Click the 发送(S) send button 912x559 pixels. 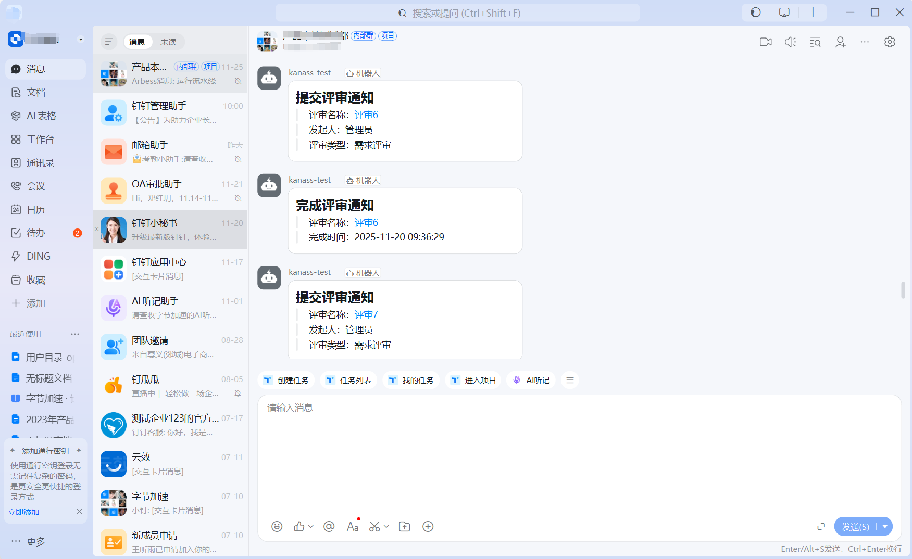855,527
